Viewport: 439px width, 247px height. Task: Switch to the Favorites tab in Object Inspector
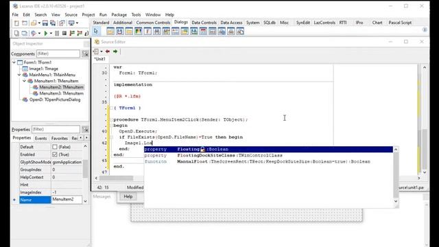click(x=60, y=139)
